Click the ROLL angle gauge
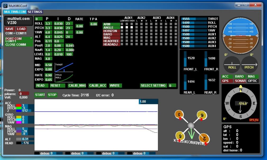 click(232, 64)
